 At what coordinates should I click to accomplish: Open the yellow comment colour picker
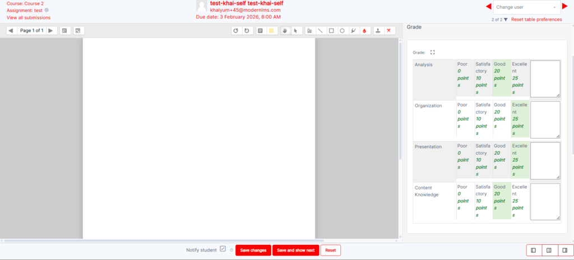coord(272,31)
